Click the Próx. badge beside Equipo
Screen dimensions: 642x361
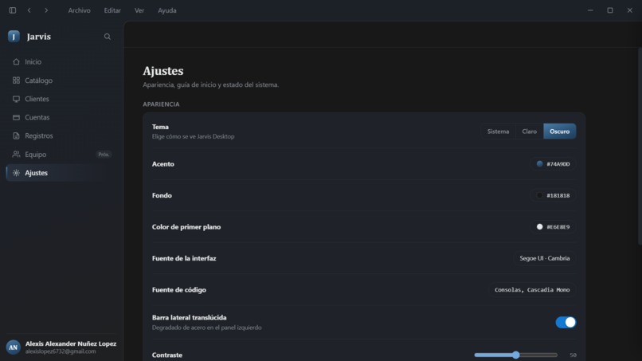tap(104, 155)
